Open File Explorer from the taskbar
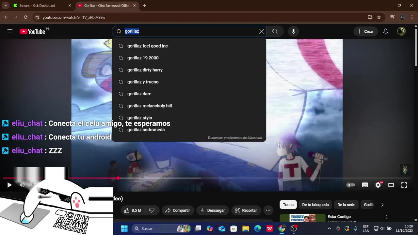 (x=246, y=229)
